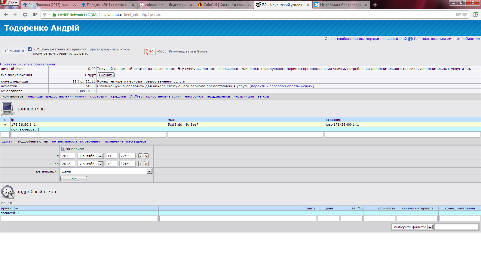Click the печать print link
This screenshot has width=481, height=258.
click(7, 203)
